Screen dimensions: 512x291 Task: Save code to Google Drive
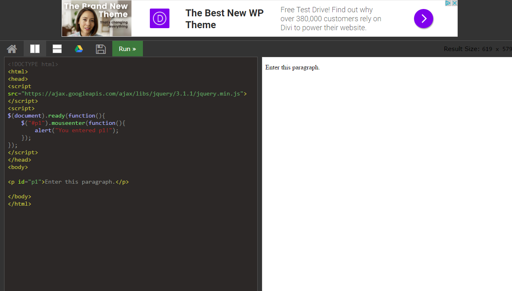point(79,49)
